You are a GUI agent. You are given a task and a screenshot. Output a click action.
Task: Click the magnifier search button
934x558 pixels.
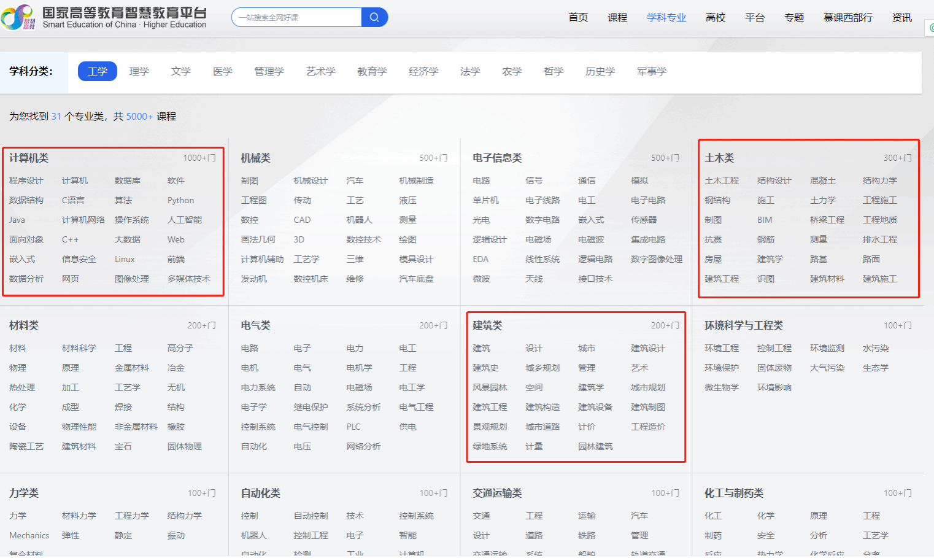point(374,17)
